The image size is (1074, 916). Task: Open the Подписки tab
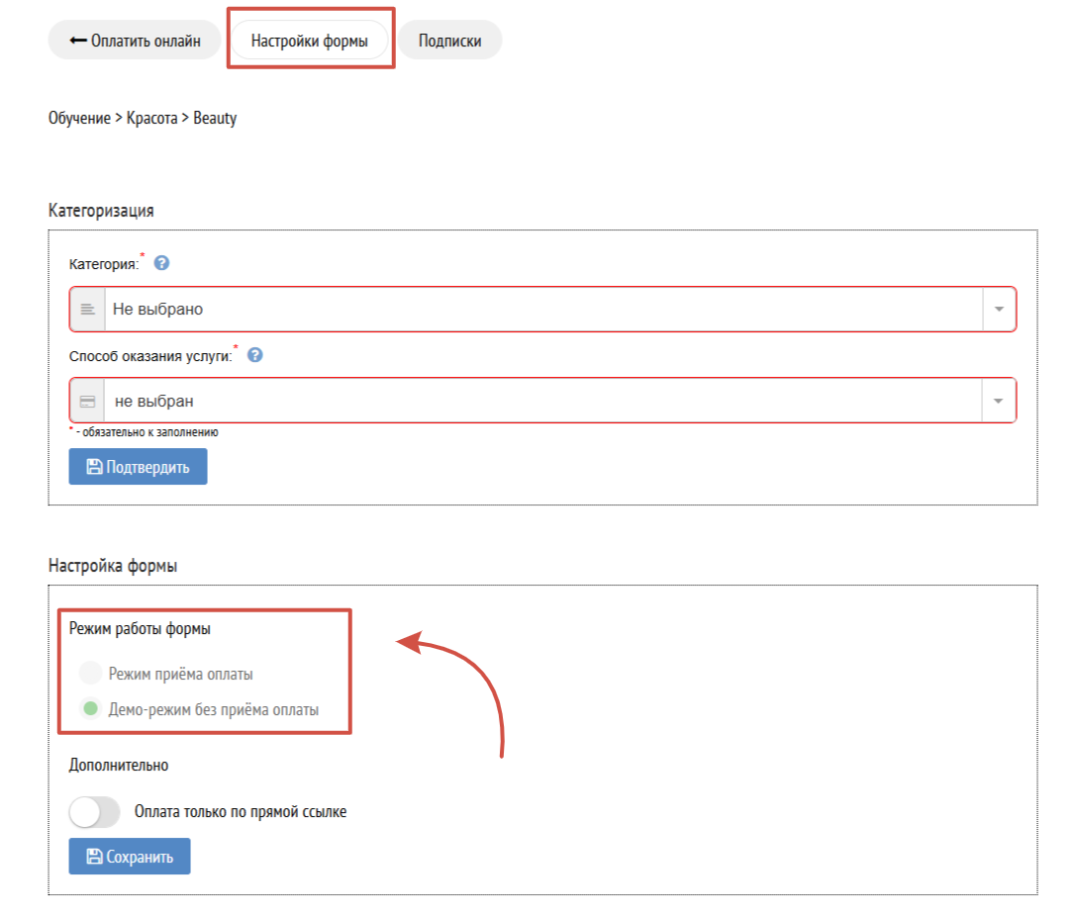click(449, 42)
